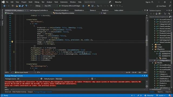Click the feedback icon under Live Share
The image size is (173, 97).
click(170, 6)
